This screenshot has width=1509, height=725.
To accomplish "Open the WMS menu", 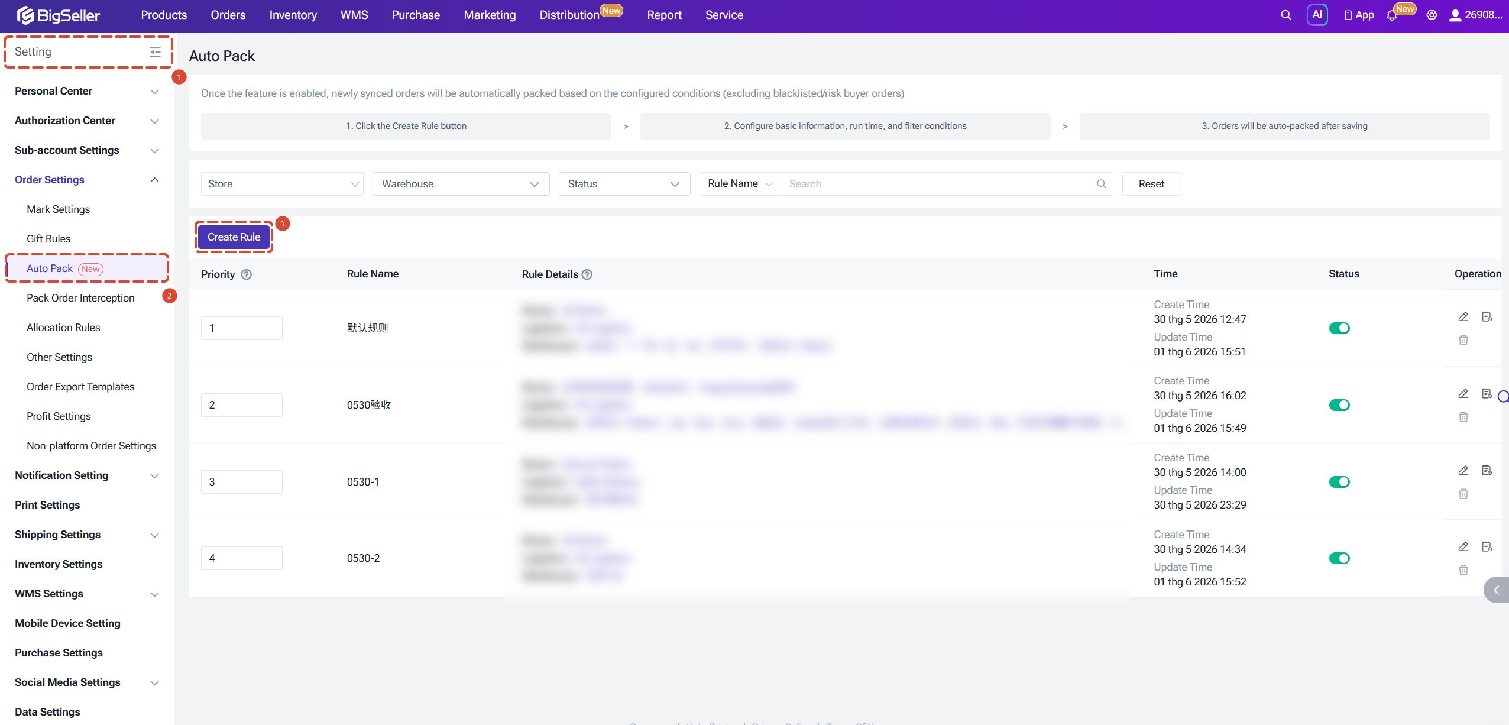I will tap(354, 15).
